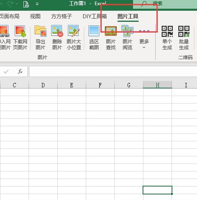Click the 搜索 search box

coord(165,4)
